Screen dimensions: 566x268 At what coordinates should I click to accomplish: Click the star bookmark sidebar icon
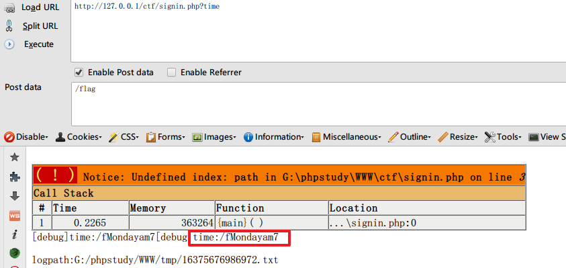tap(15, 157)
